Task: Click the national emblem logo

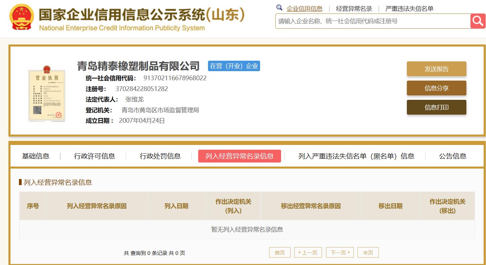Action: point(22,17)
